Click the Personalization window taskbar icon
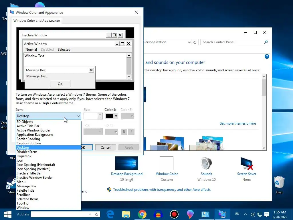The width and height of the screenshot is (293, 220). tap(222, 214)
